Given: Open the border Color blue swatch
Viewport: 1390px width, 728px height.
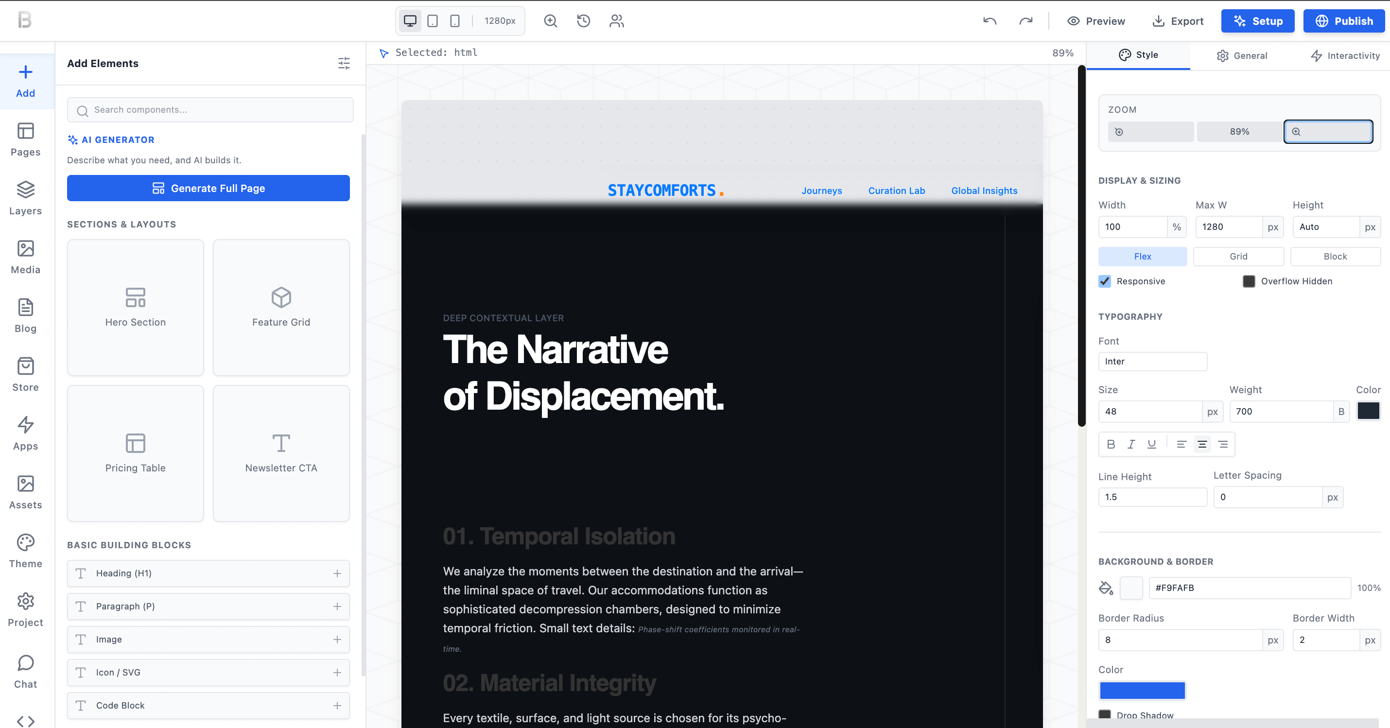Looking at the screenshot, I should 1142,690.
